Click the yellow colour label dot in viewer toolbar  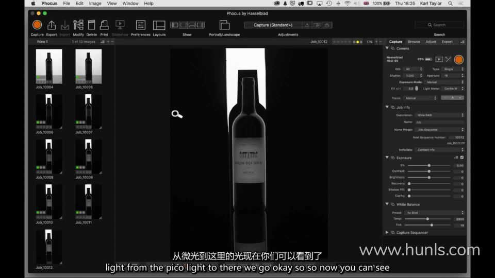click(357, 42)
